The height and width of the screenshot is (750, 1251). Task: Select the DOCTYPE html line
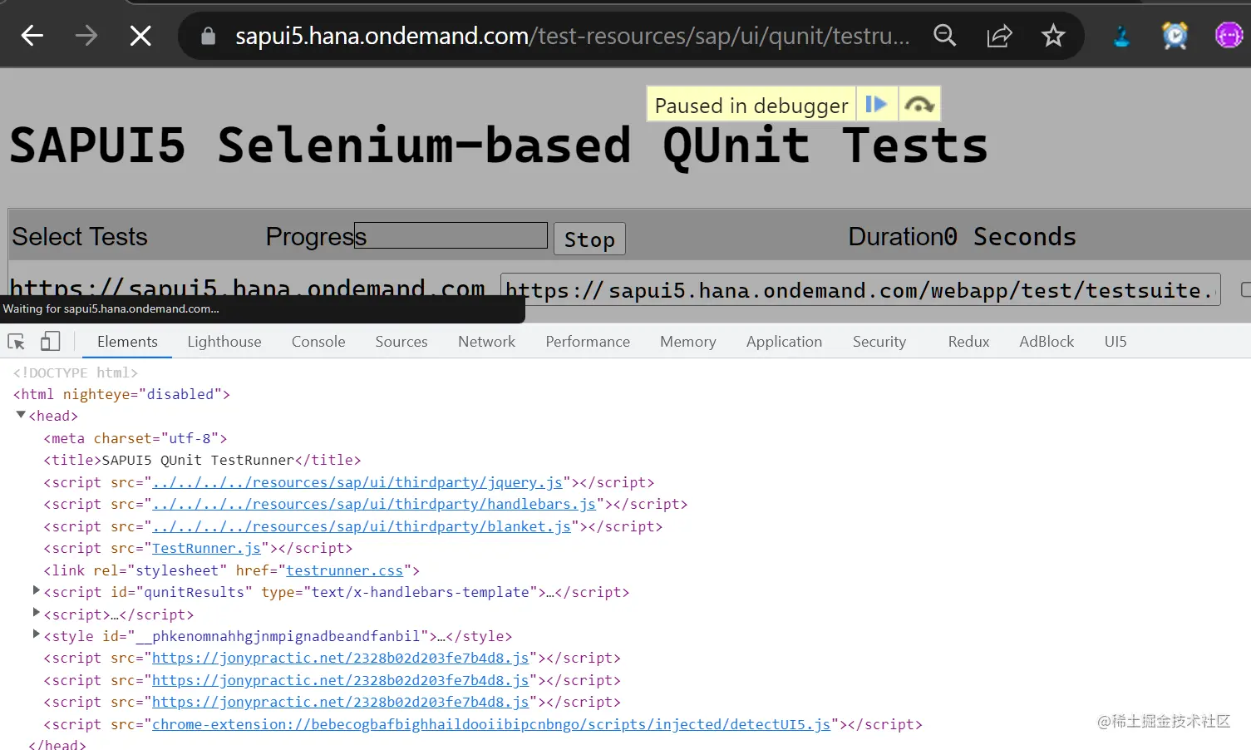76,373
